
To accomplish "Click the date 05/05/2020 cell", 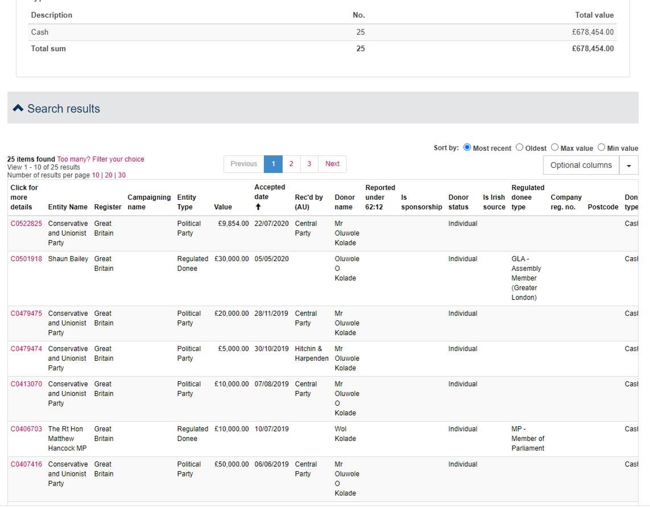I will [x=271, y=259].
